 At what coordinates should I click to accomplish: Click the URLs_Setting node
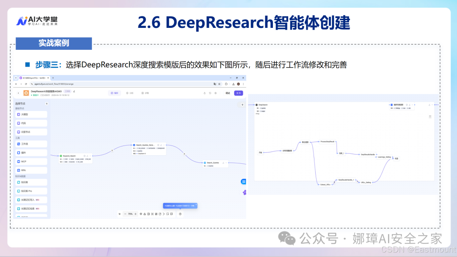tap(366, 182)
